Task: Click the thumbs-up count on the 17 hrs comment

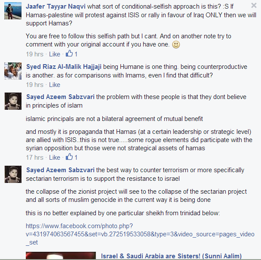Action: tap(71, 157)
